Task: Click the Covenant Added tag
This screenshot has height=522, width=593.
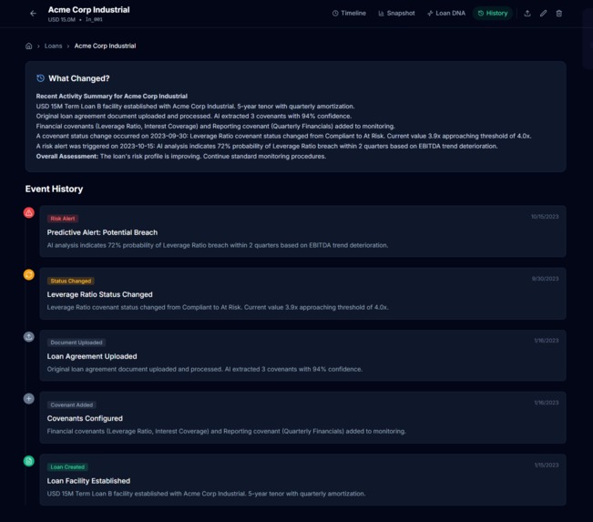Action: pyautogui.click(x=71, y=404)
